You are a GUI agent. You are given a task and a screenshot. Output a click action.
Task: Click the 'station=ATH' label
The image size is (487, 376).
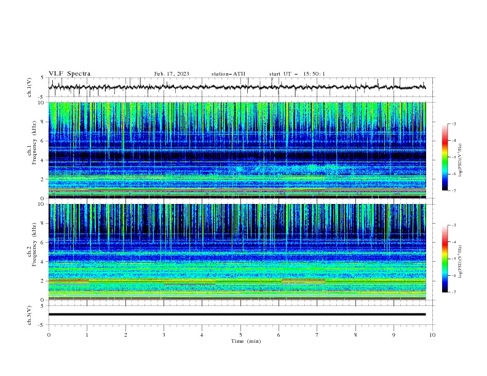coord(228,74)
